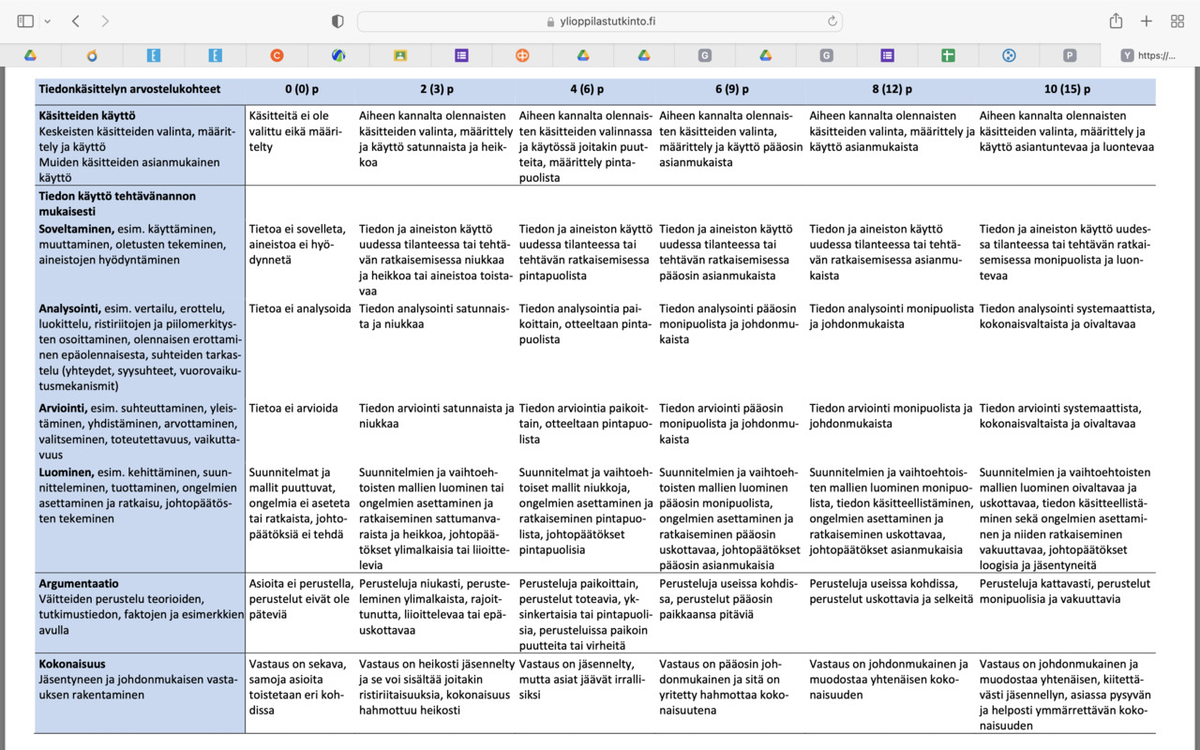Switch to the grey P icon tab
The width and height of the screenshot is (1200, 750).
tap(1070, 55)
